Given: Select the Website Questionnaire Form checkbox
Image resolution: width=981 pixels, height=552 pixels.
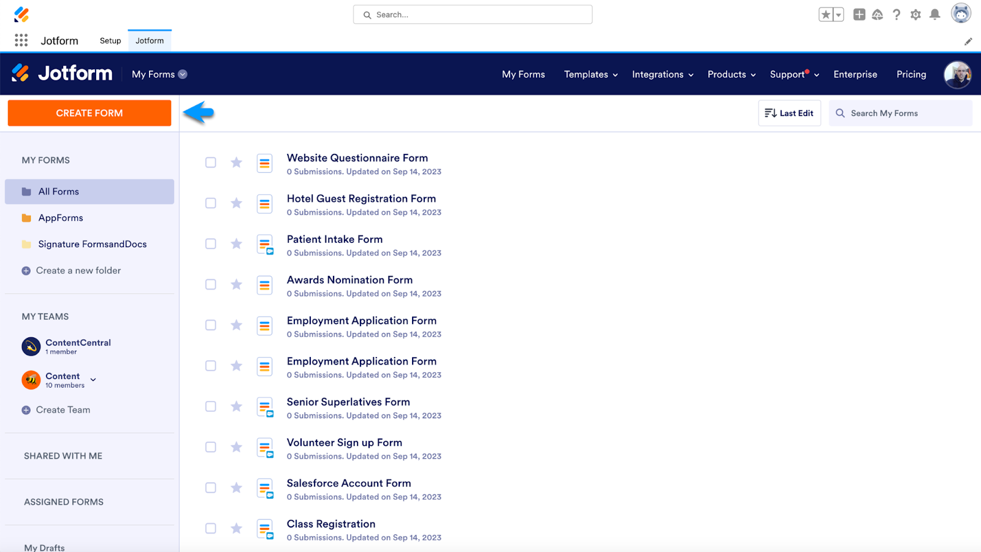Looking at the screenshot, I should 210,163.
